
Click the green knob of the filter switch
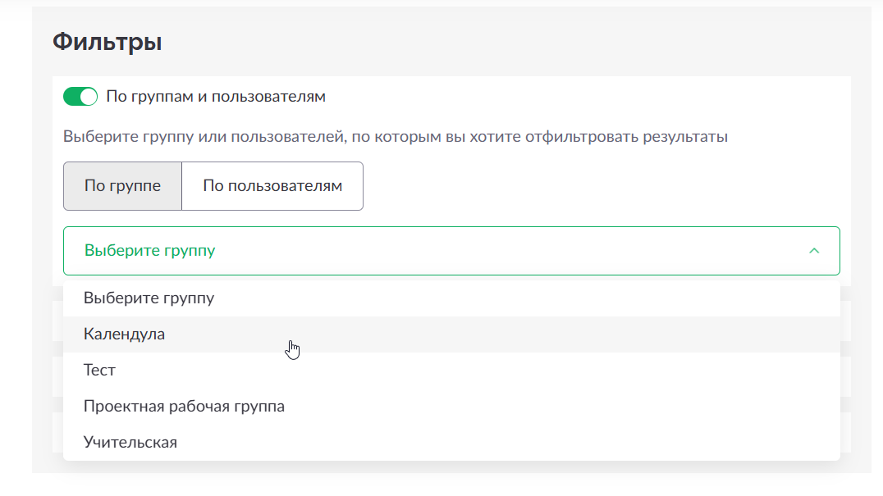89,97
